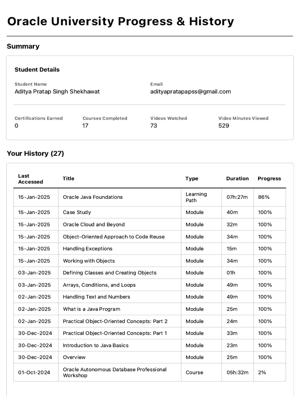Click Practical Object-Oriented Concepts: Part 2
The width and height of the screenshot is (299, 399).
tap(115, 321)
